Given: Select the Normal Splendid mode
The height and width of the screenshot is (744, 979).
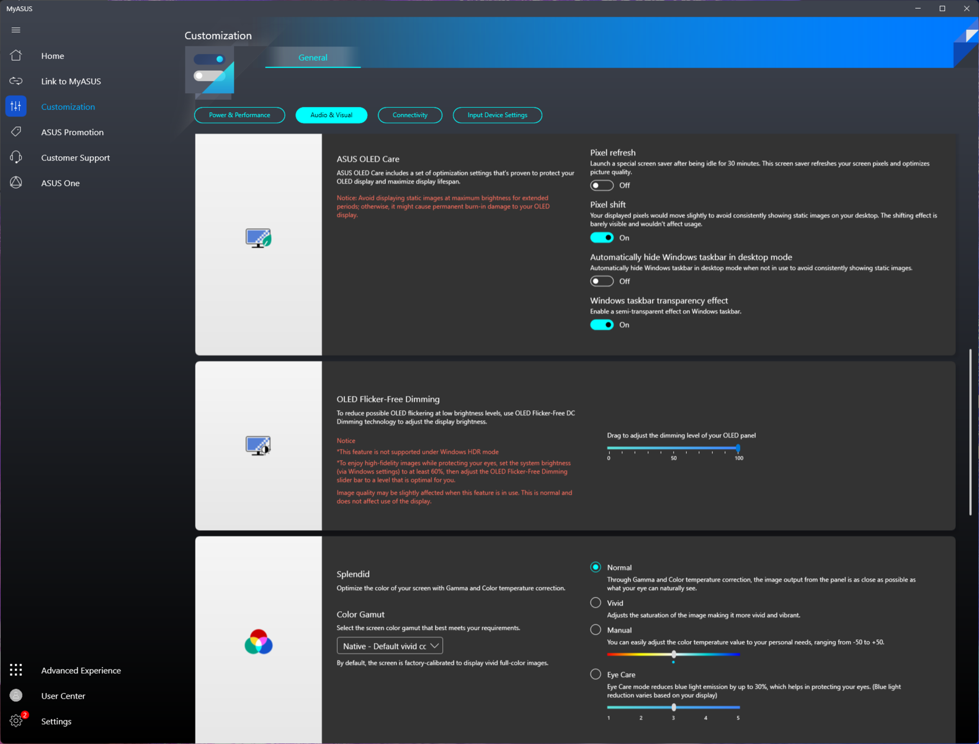Looking at the screenshot, I should click(x=596, y=567).
